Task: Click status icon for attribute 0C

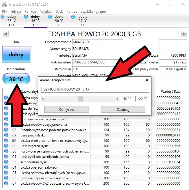Action: point(6,146)
